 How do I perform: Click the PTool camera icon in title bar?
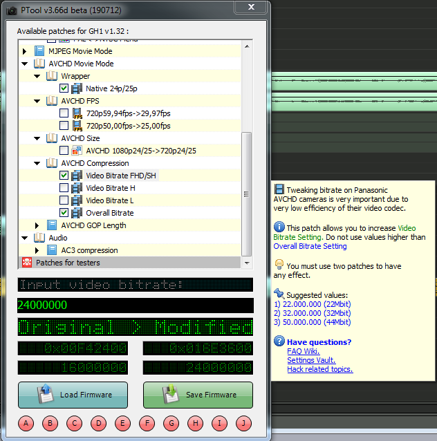(12, 10)
